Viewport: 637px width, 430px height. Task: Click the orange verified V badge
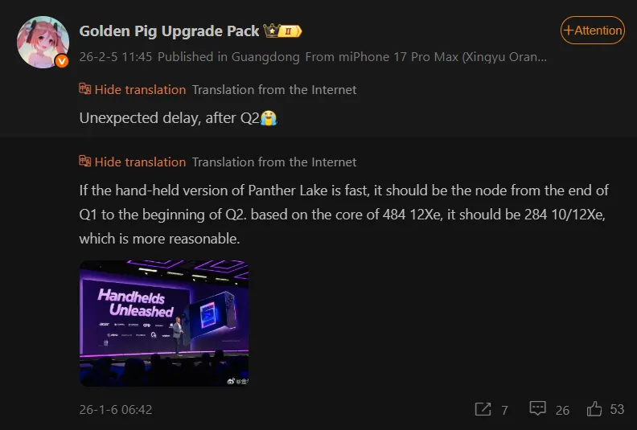pos(62,61)
